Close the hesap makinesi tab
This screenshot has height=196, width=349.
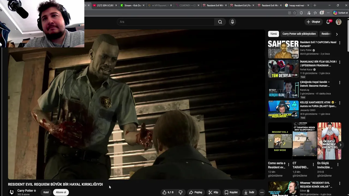[308, 5]
